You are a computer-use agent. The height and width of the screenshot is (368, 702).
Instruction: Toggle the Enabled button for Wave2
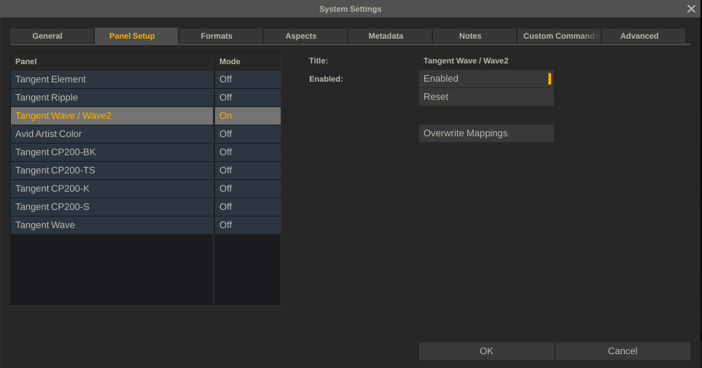pos(486,79)
